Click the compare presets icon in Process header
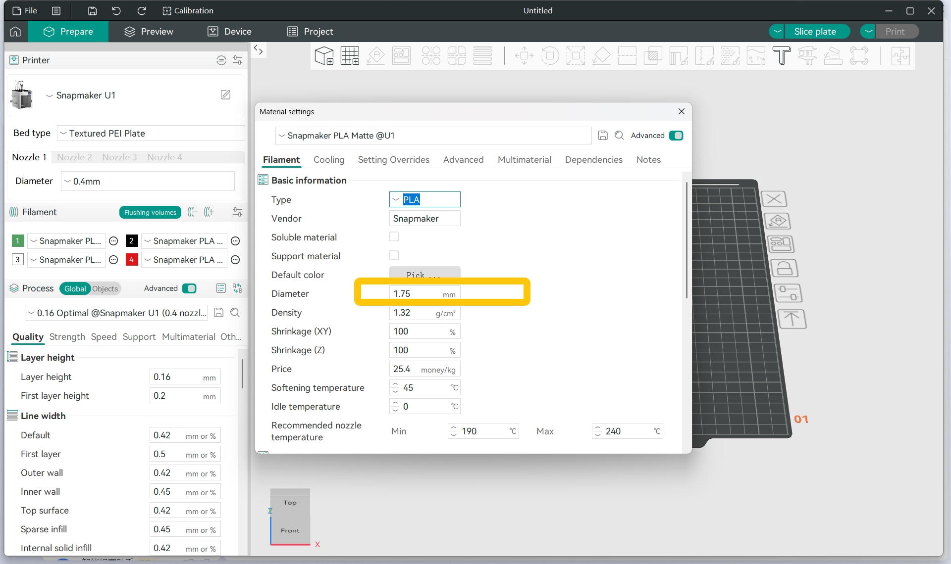951x564 pixels. [238, 288]
